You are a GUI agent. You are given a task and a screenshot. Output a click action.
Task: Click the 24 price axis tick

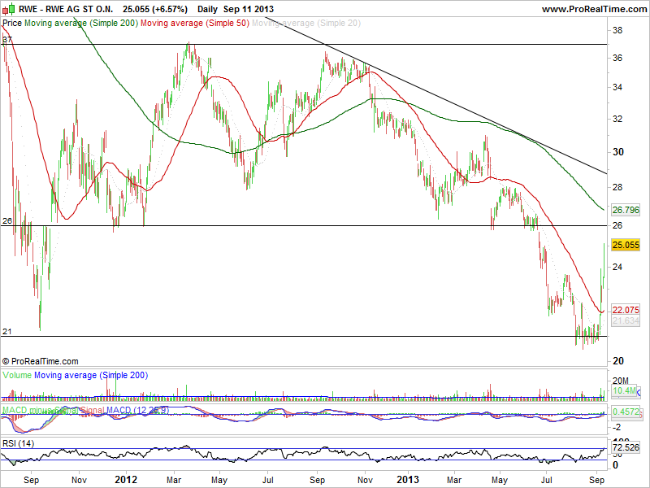tap(617, 267)
